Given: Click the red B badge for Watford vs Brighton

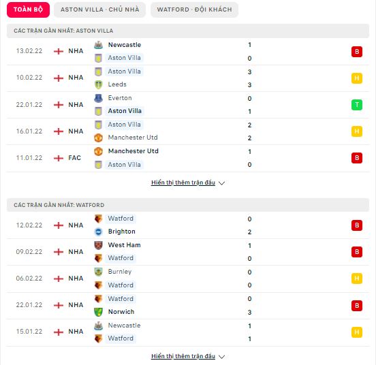Looking at the screenshot, I should click(x=356, y=225).
